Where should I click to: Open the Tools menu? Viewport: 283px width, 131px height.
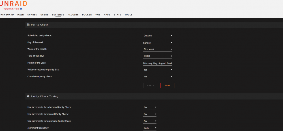coord(128,15)
